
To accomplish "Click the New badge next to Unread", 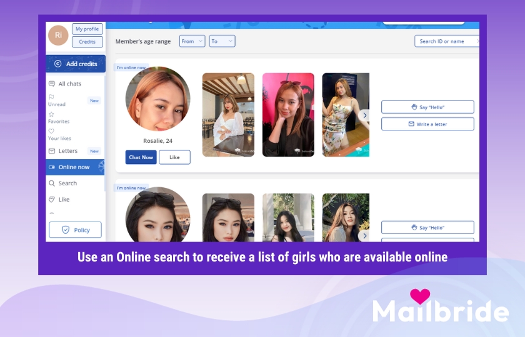I will (x=94, y=100).
